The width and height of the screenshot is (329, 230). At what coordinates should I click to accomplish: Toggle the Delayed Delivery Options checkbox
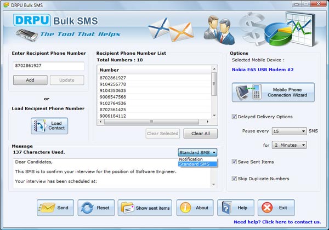point(234,117)
